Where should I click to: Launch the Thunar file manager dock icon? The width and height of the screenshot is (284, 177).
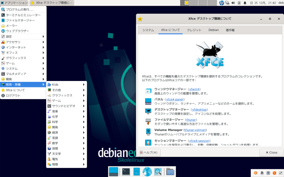[x=136, y=171]
